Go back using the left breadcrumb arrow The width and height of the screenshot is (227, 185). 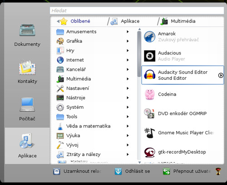(x=58, y=21)
